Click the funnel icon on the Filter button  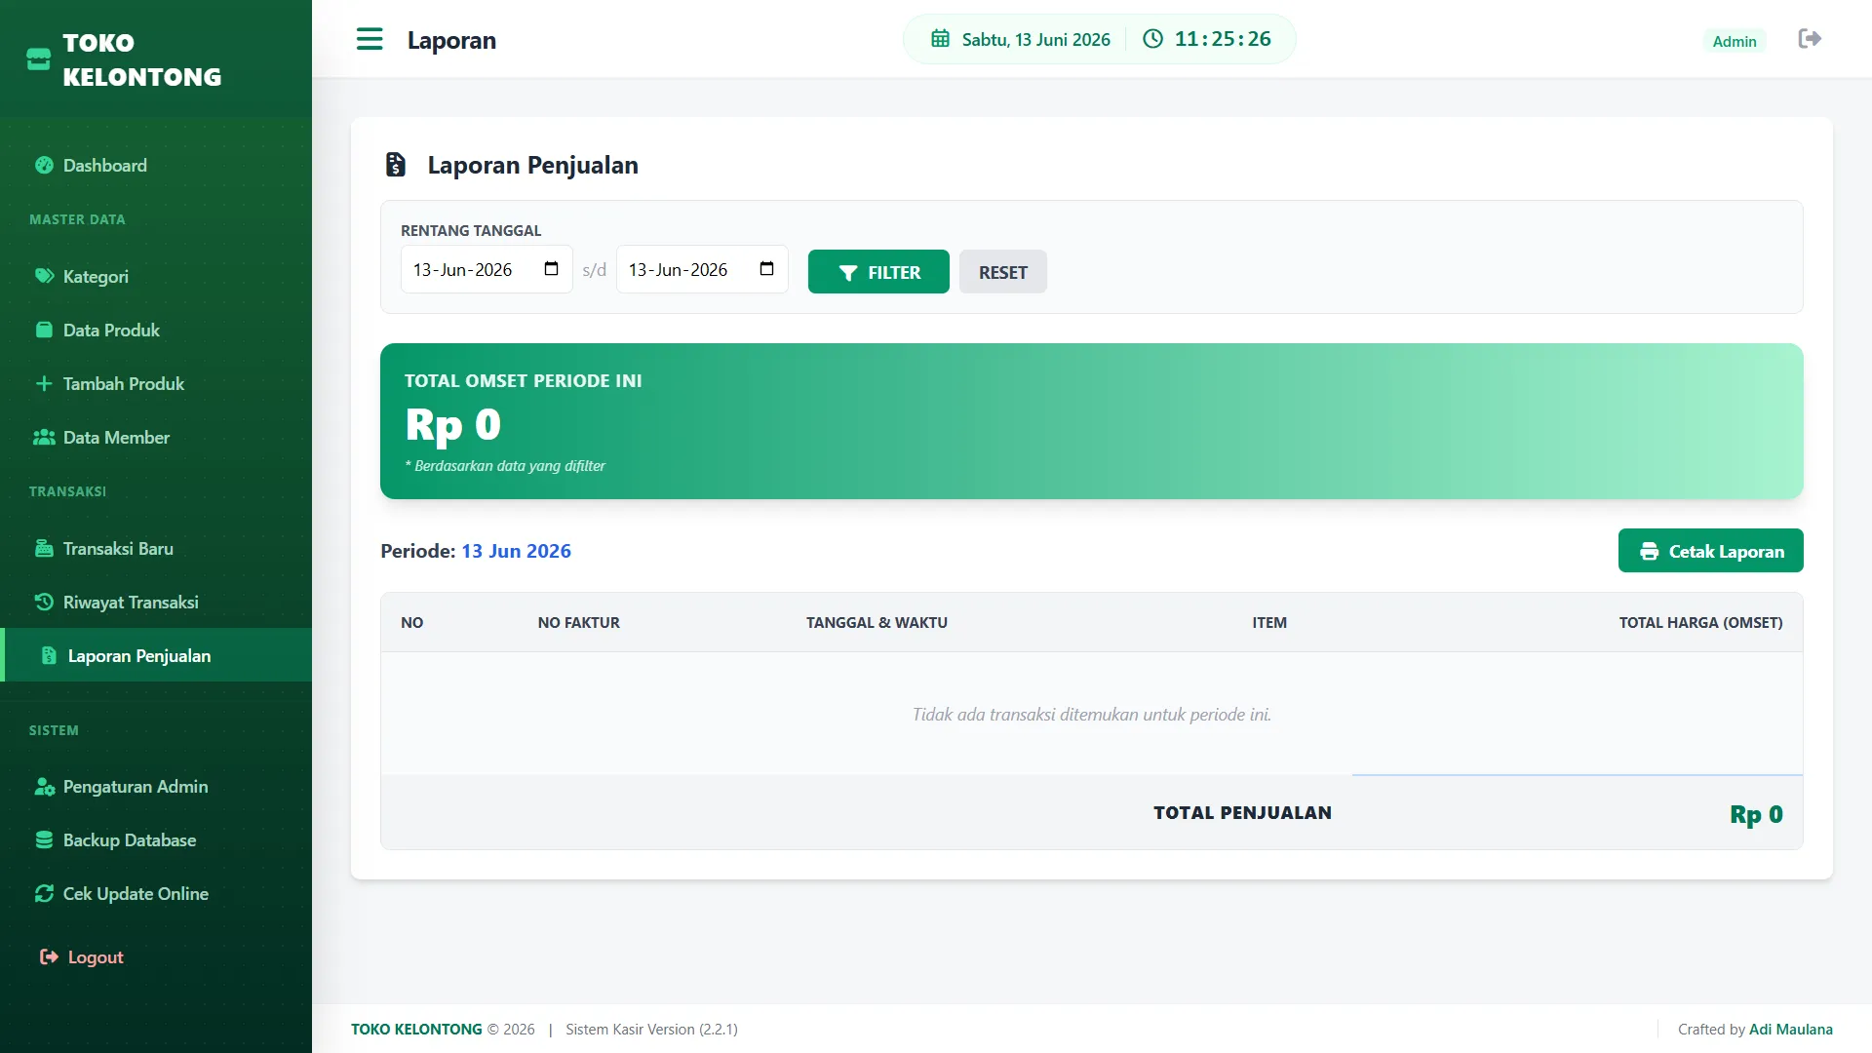pos(848,273)
